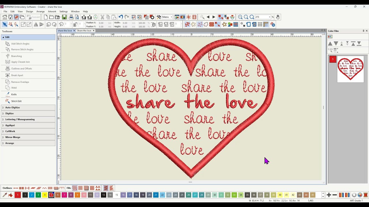Toggle Show Grid display
This screenshot has width=369, height=207.
[260, 24]
